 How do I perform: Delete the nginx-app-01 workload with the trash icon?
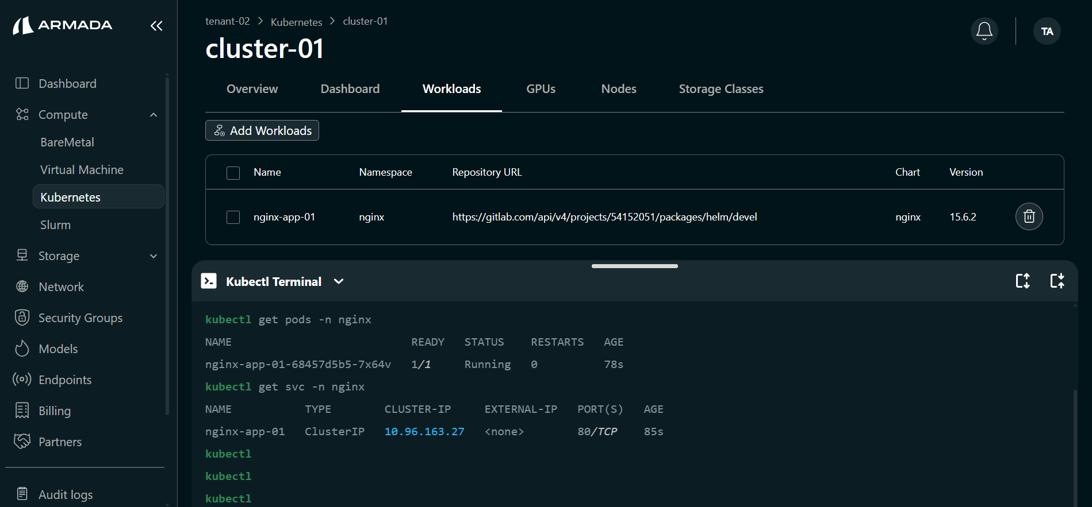pyautogui.click(x=1029, y=216)
